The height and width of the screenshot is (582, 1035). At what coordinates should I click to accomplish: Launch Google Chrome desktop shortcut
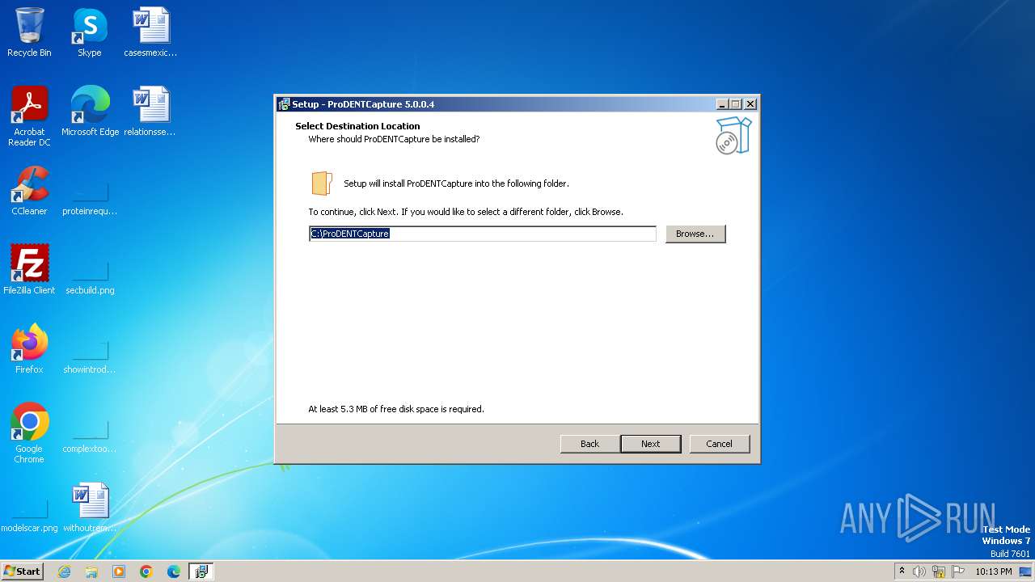(x=29, y=432)
